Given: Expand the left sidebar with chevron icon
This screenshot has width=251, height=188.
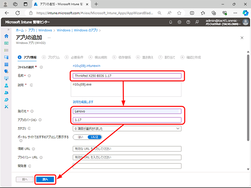Looking at the screenshot, I should point(8,30).
